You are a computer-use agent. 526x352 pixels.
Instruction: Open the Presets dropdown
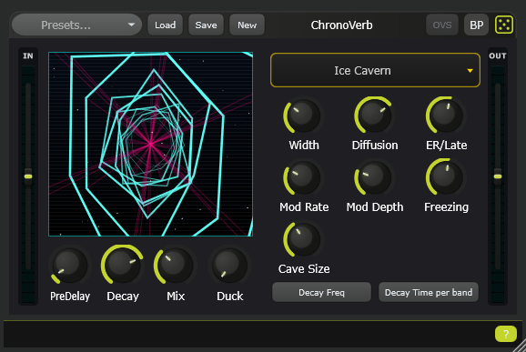76,25
